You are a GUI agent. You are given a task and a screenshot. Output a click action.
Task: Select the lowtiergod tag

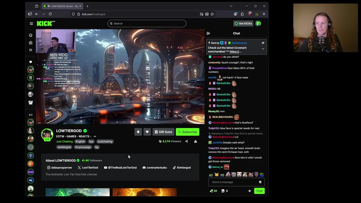tap(64, 147)
